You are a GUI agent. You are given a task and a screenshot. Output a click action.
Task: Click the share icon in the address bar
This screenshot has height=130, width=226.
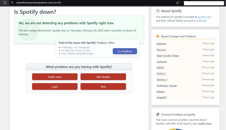tap(178, 3)
